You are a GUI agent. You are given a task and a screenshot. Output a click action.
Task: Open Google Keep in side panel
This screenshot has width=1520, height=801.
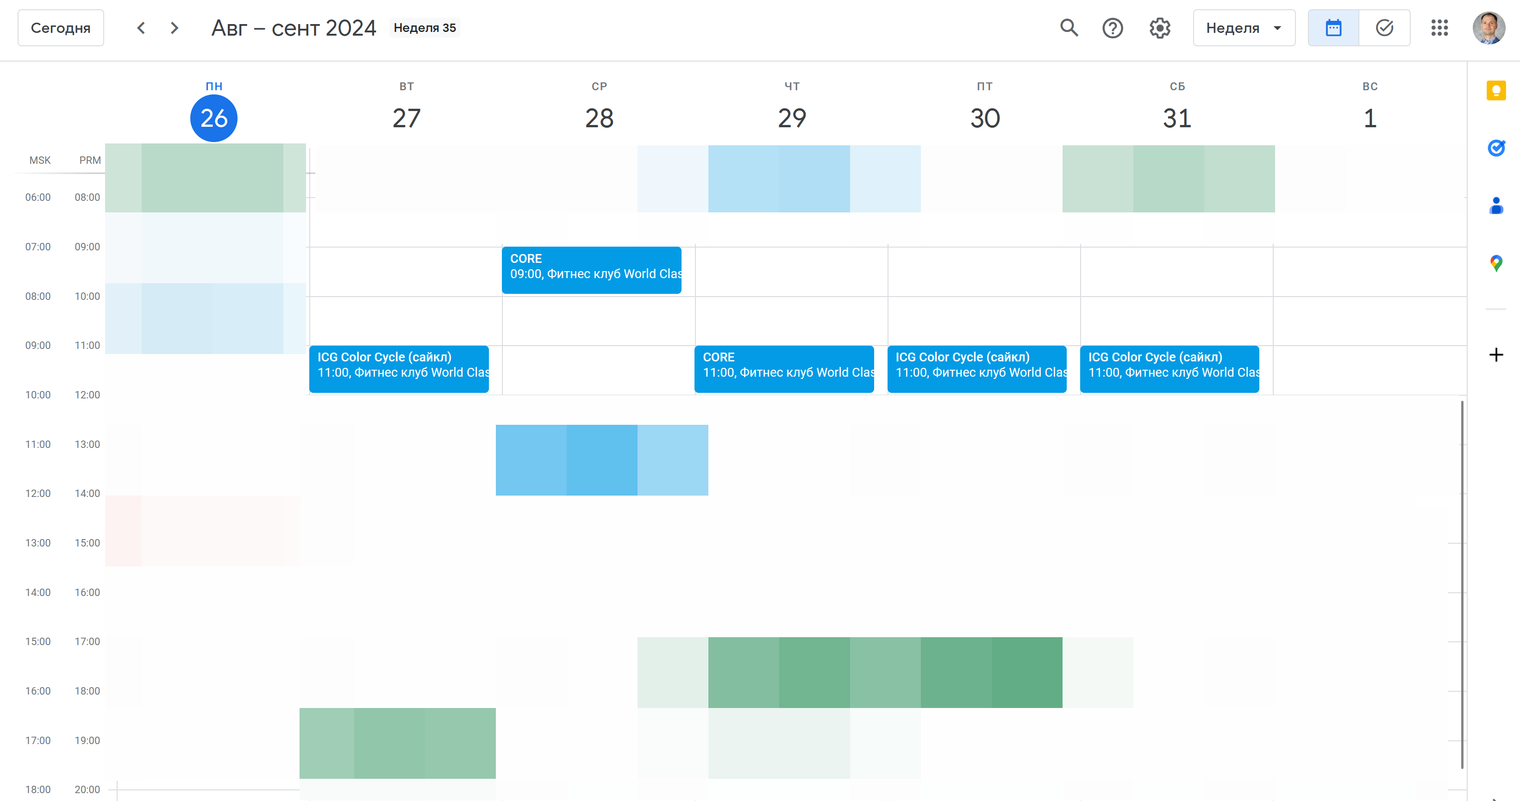tap(1496, 91)
